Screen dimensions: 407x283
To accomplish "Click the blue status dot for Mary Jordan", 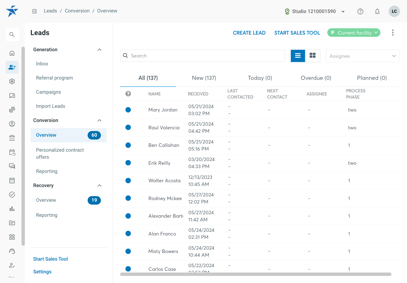I will tap(128, 110).
